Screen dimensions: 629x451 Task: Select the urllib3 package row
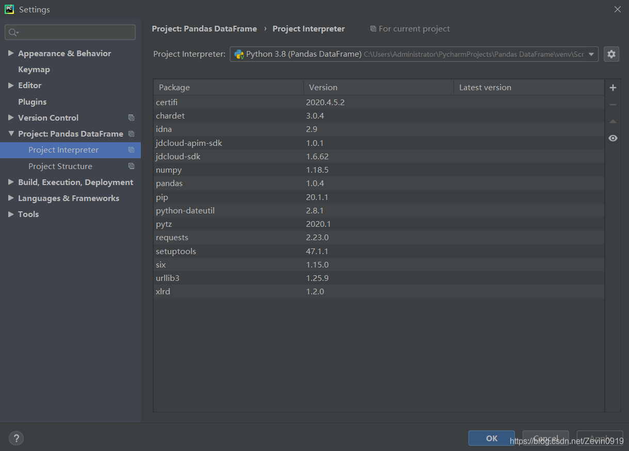(x=379, y=278)
